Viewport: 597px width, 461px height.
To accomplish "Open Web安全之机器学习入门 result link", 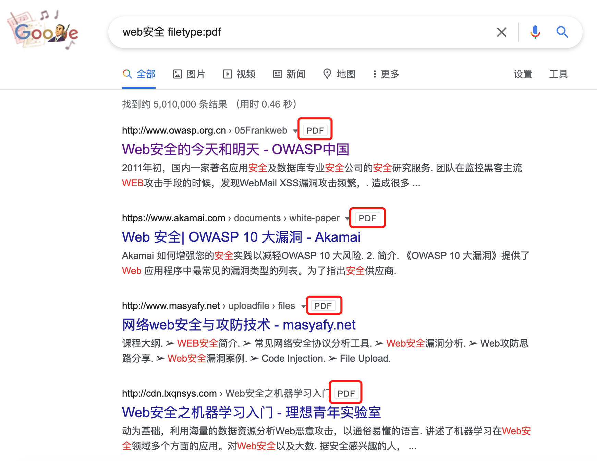I will 251,412.
